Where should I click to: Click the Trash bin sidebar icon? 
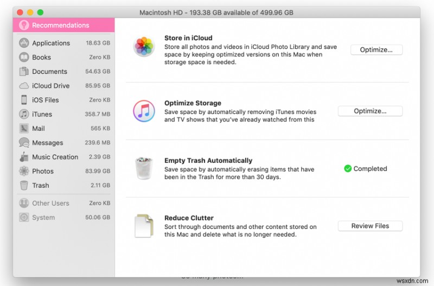pos(24,185)
